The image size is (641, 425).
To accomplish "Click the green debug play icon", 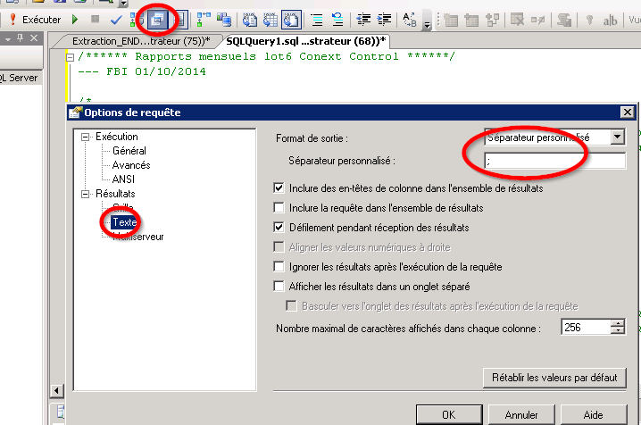I will 75,19.
